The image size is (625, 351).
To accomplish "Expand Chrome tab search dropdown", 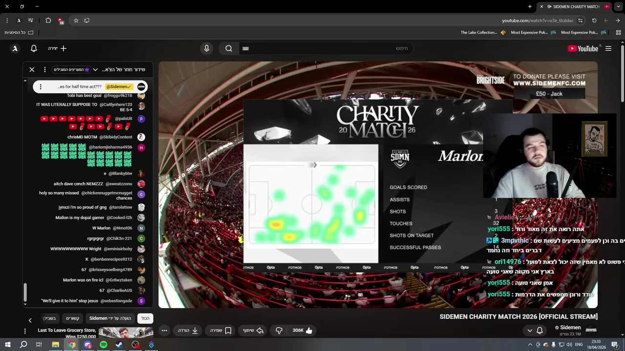I will click(x=618, y=6).
